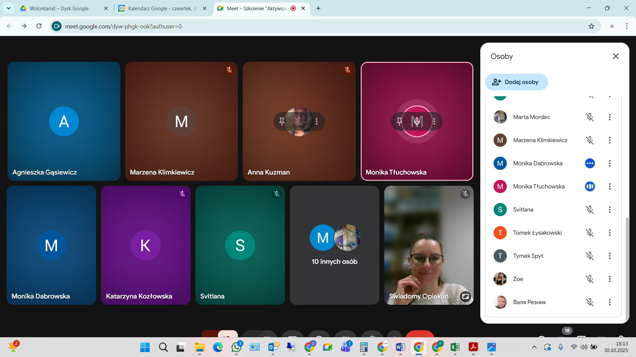Close the Osoby side panel
This screenshot has height=357, width=636.
click(615, 56)
